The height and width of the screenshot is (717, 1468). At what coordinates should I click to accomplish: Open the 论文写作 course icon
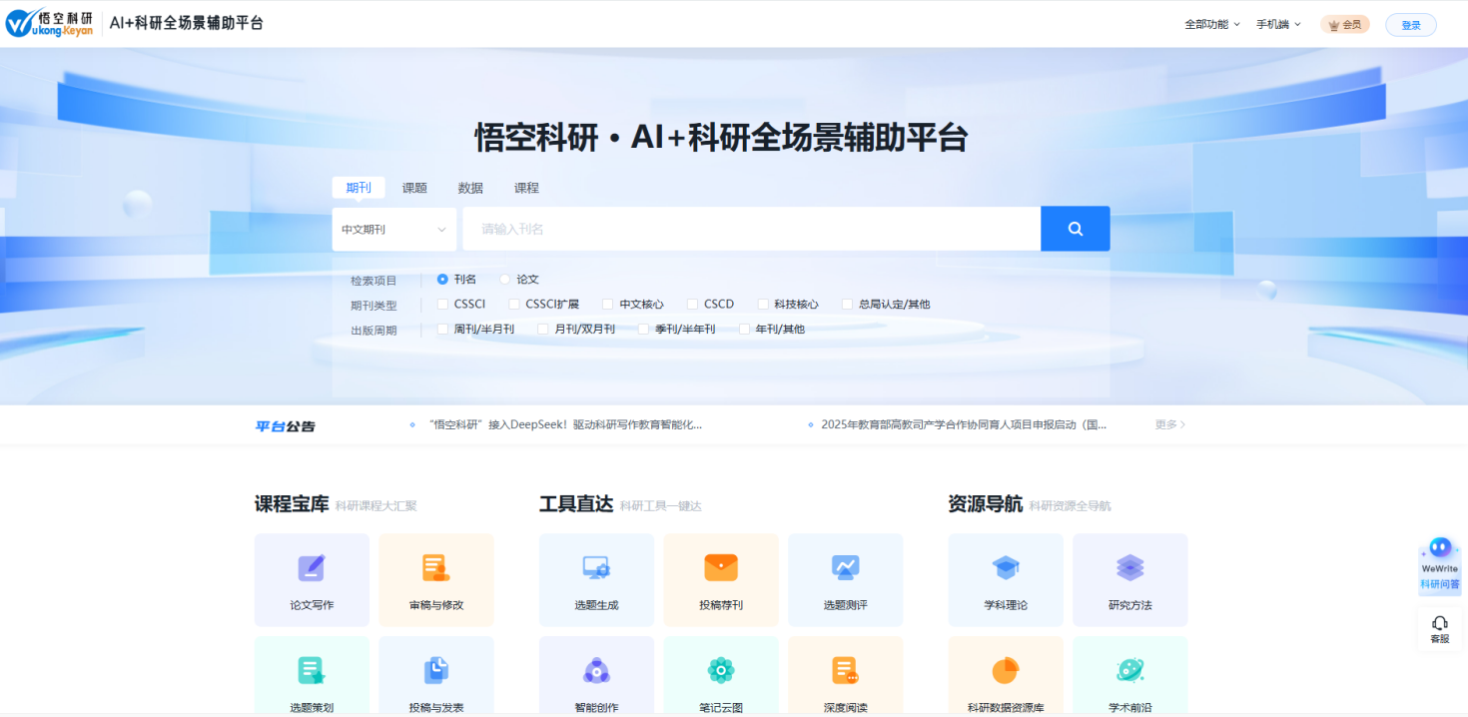pyautogui.click(x=312, y=568)
